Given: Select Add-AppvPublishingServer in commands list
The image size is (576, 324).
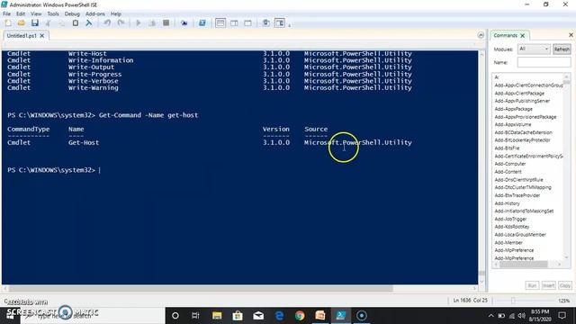Looking at the screenshot, I should click(522, 101).
